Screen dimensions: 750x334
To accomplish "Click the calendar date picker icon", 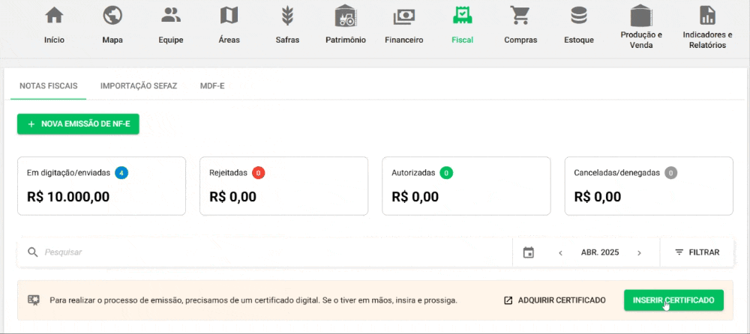I will point(529,253).
